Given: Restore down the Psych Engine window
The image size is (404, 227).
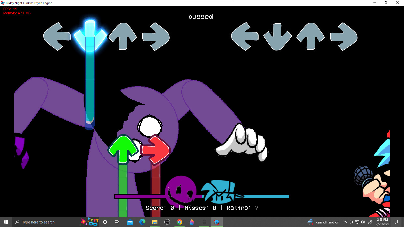Looking at the screenshot, I should (x=386, y=3).
